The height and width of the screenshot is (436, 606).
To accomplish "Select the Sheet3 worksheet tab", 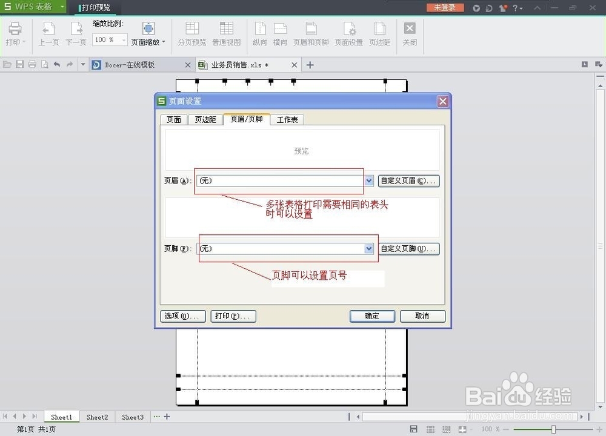I will tap(133, 417).
